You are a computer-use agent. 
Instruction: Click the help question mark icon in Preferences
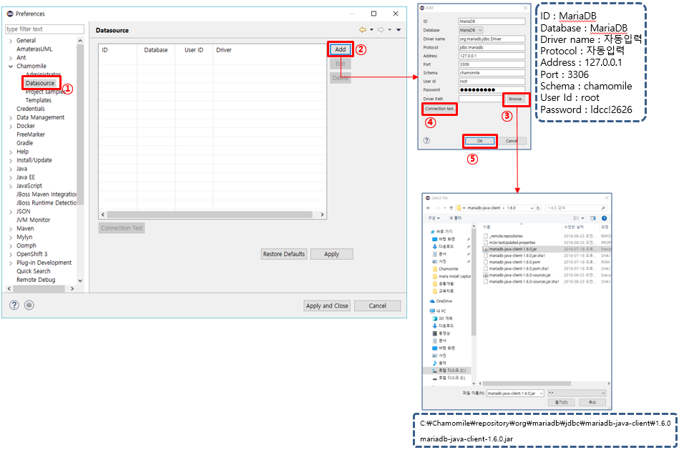point(14,305)
